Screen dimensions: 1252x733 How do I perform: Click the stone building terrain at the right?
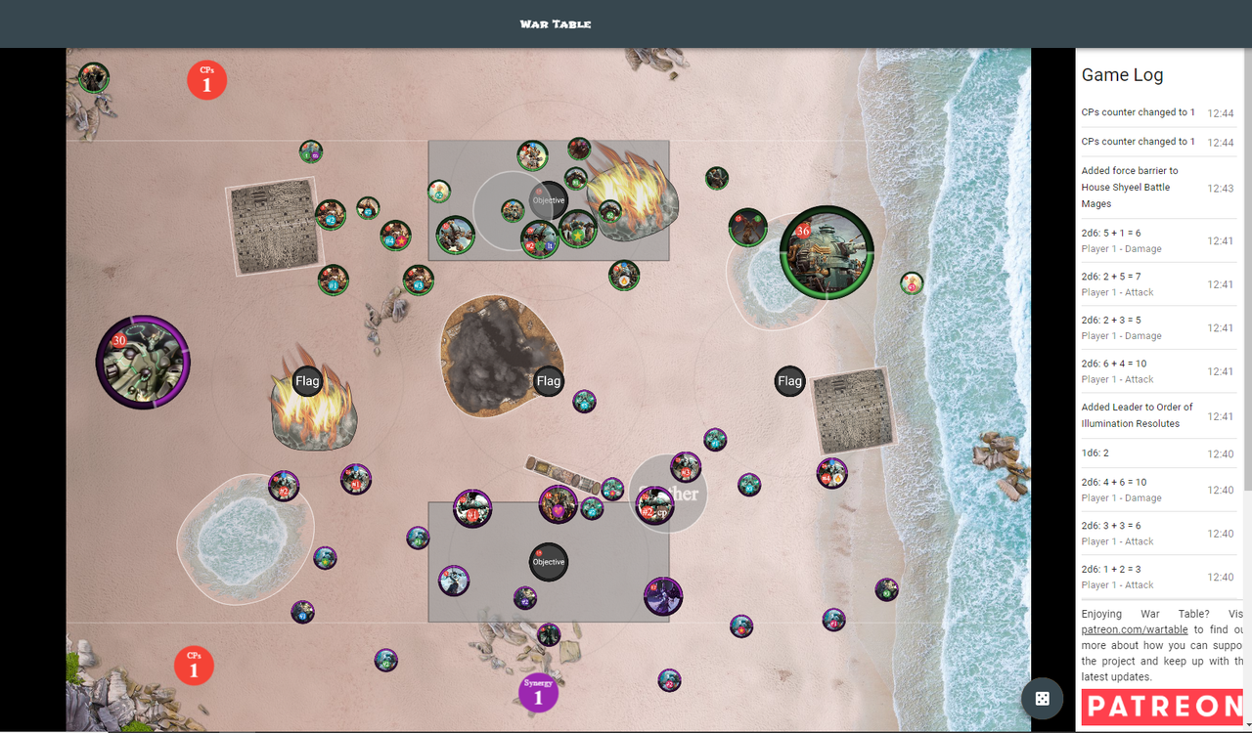tap(853, 410)
